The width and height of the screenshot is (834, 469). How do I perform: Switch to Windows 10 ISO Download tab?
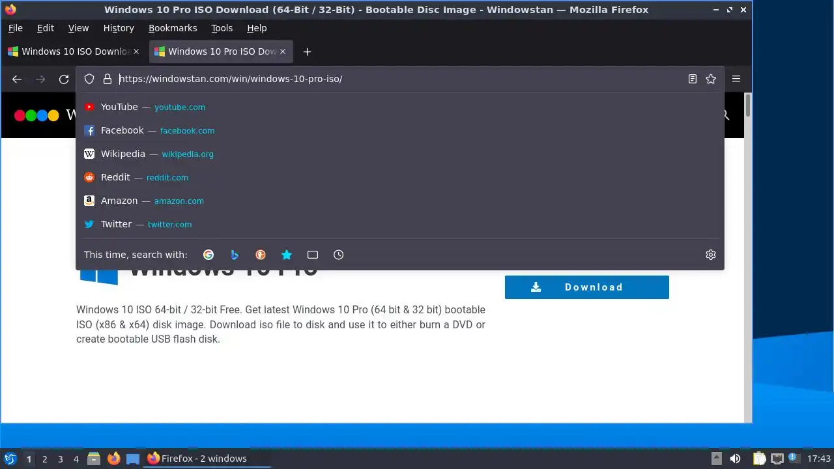(74, 51)
